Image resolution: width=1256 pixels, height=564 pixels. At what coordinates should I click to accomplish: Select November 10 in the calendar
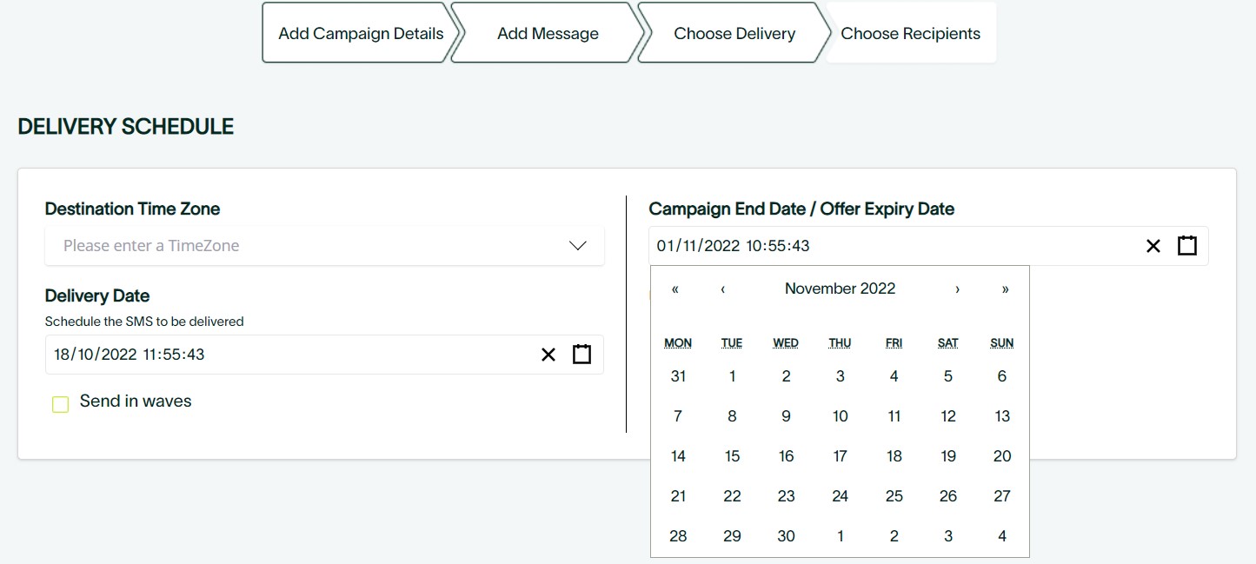(x=841, y=416)
